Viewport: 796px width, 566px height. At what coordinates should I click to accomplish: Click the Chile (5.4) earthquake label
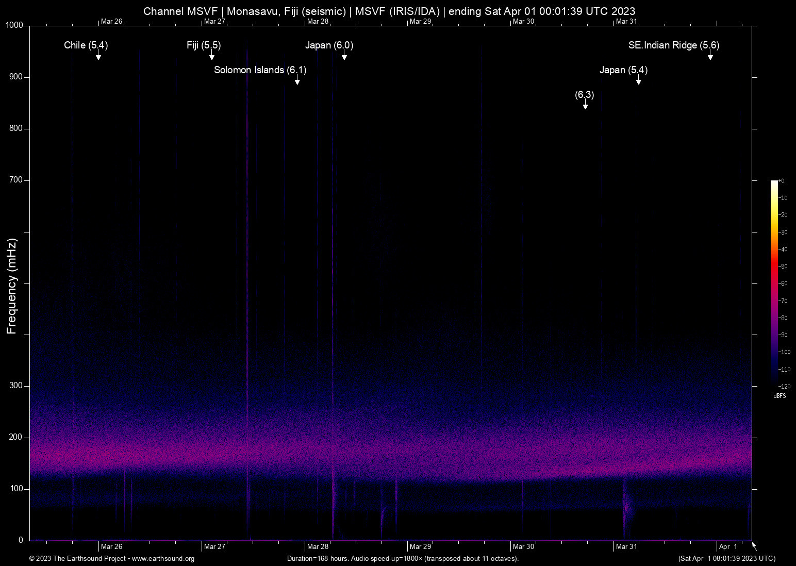tap(86, 45)
